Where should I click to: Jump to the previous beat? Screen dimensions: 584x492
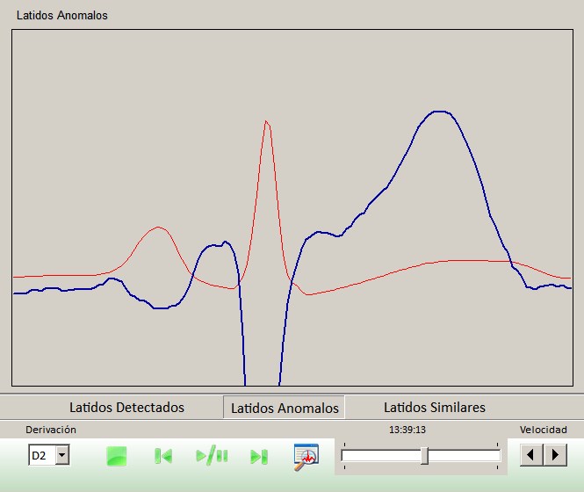click(x=163, y=456)
